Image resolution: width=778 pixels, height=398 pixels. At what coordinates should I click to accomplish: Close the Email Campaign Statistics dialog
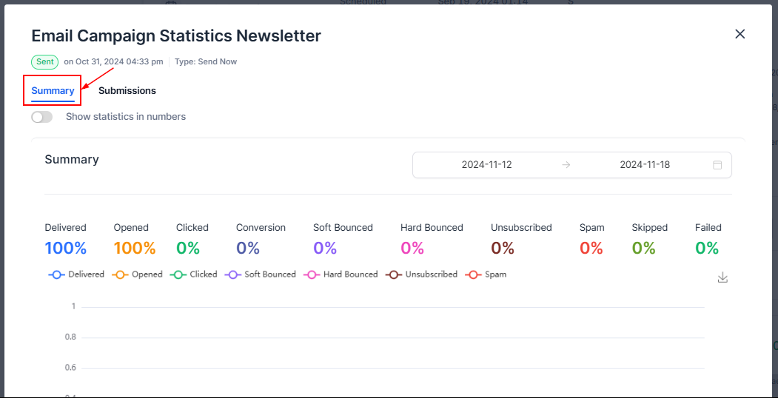740,34
